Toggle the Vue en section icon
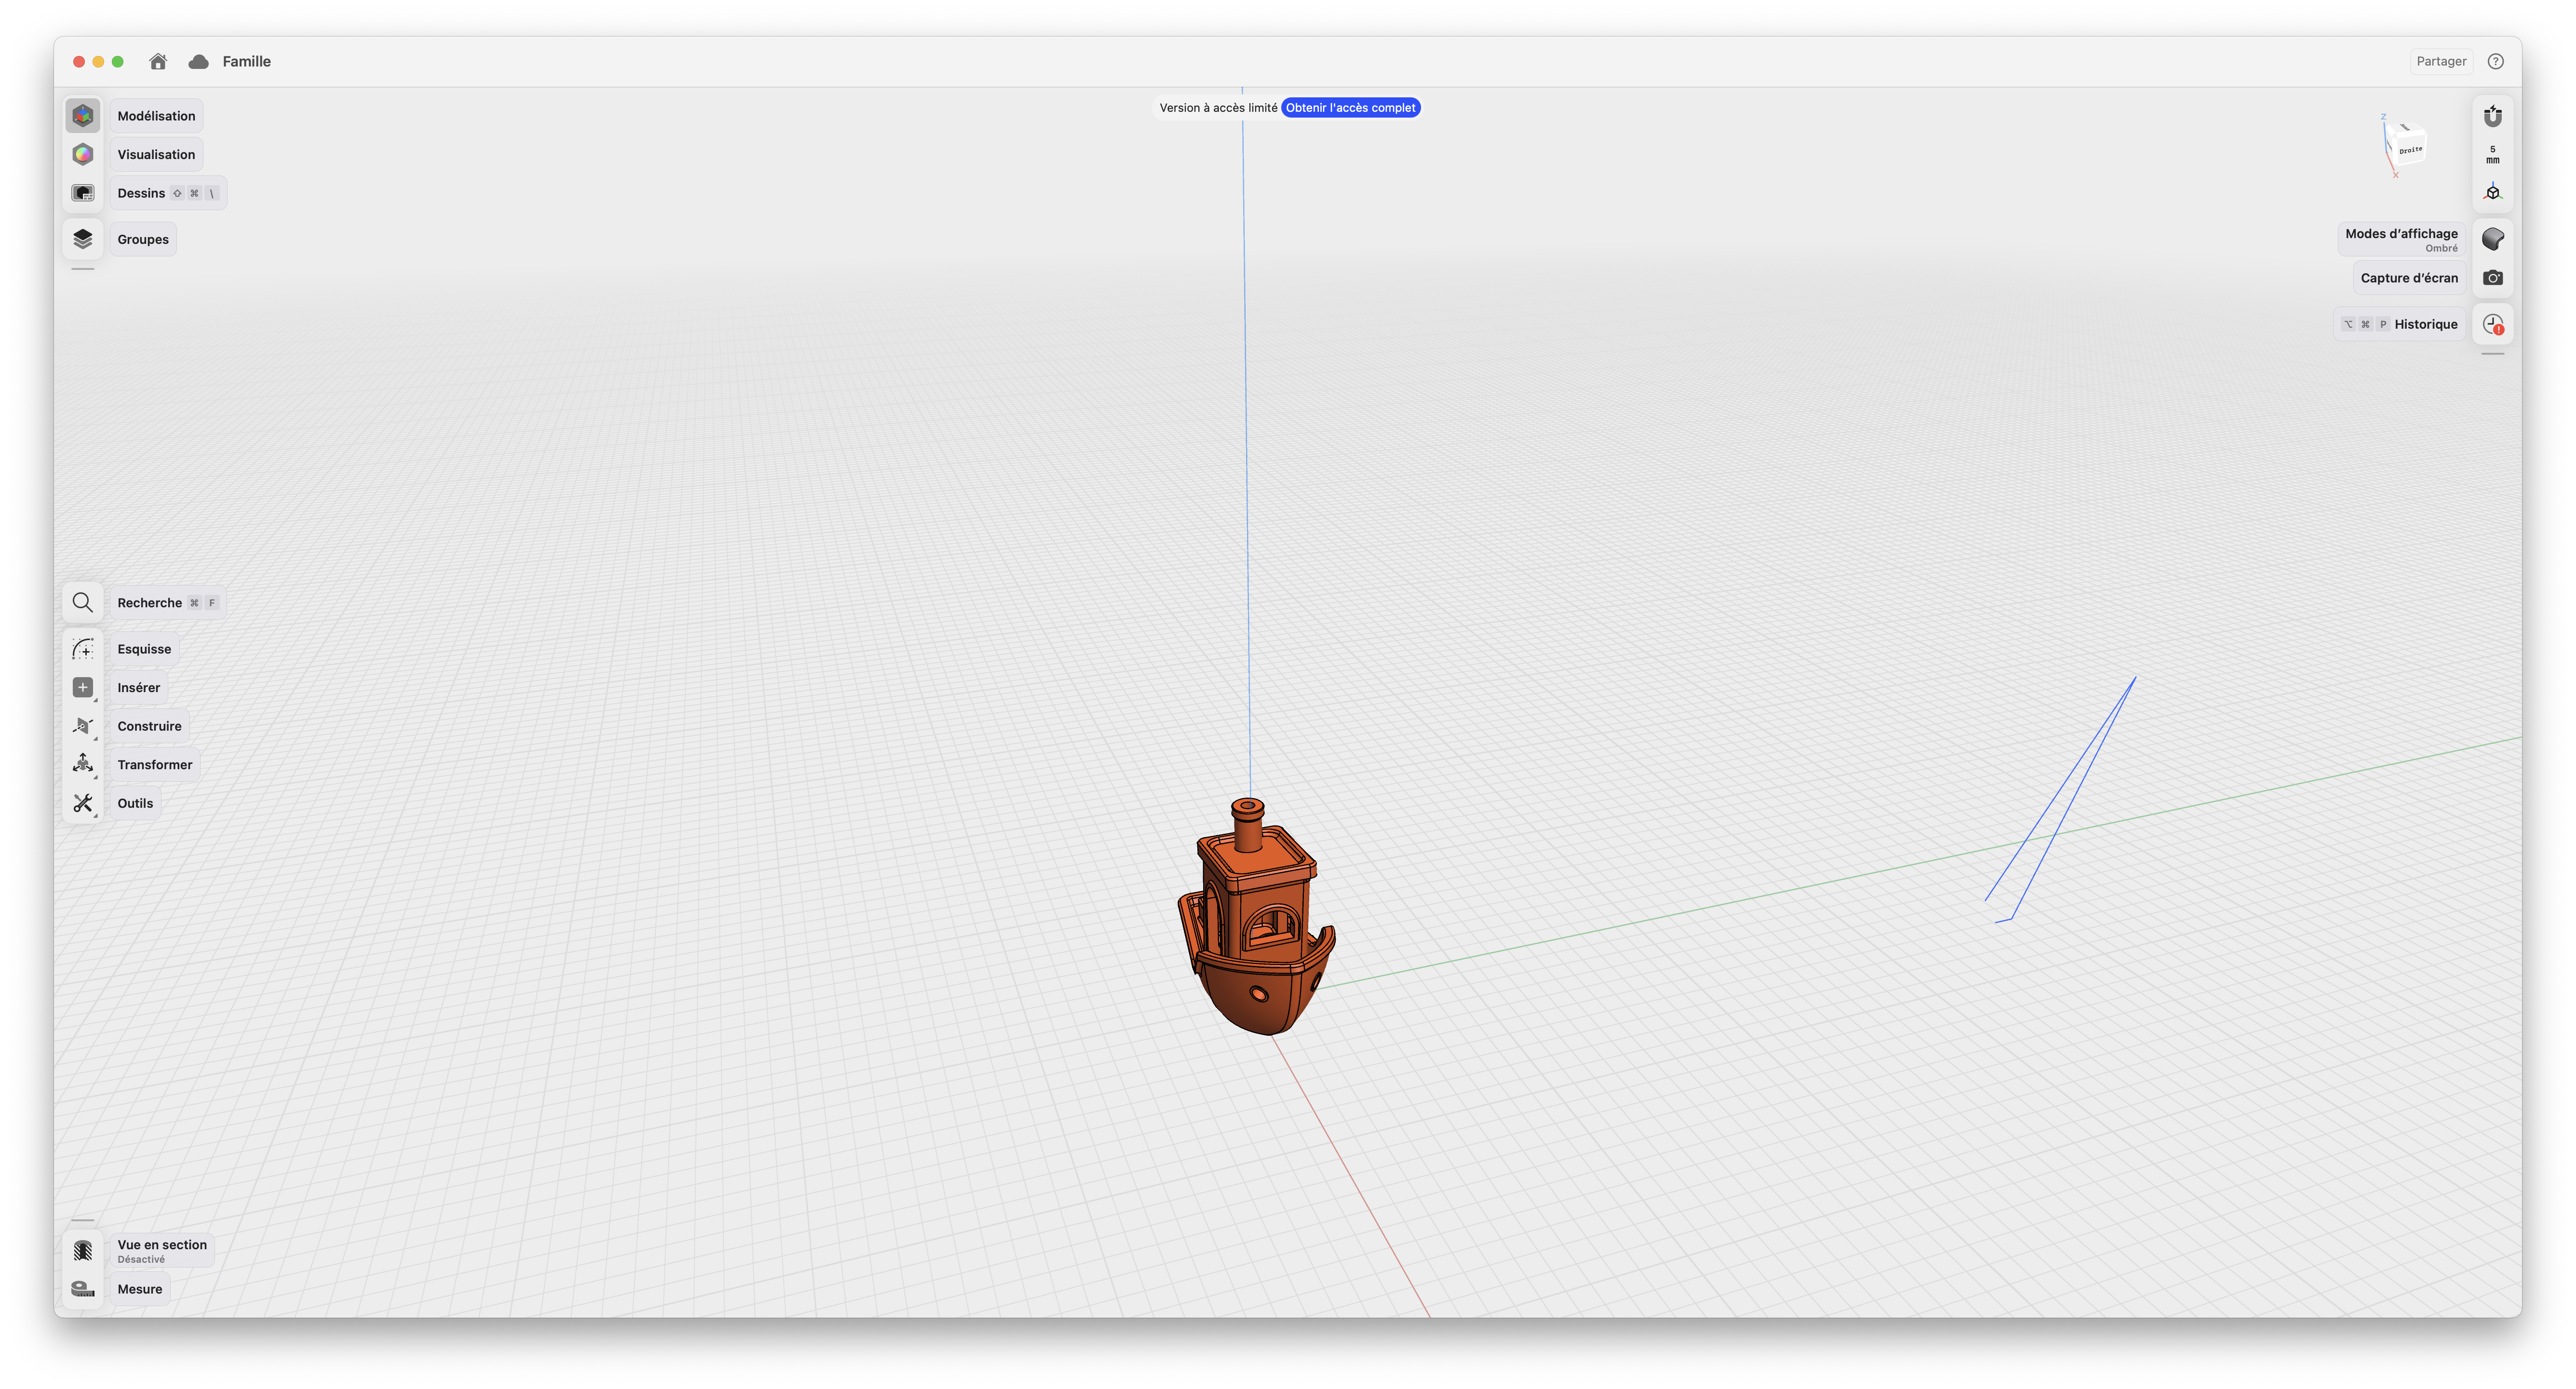The height and width of the screenshot is (1389, 2576). click(83, 1250)
